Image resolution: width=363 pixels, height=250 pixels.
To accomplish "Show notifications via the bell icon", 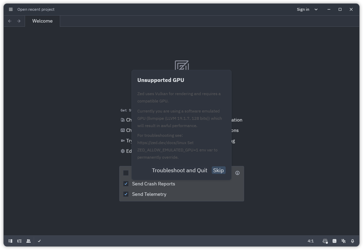I will [x=353, y=241].
